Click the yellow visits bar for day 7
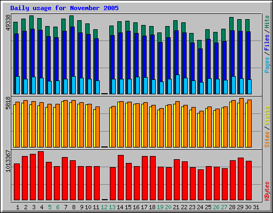The width and height of the screenshot is (273, 213). pyautogui.click(x=62, y=124)
